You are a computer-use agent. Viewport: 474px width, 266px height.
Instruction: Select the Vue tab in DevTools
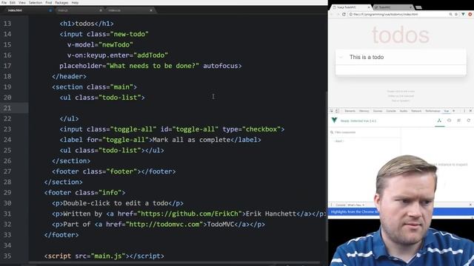[446, 111]
